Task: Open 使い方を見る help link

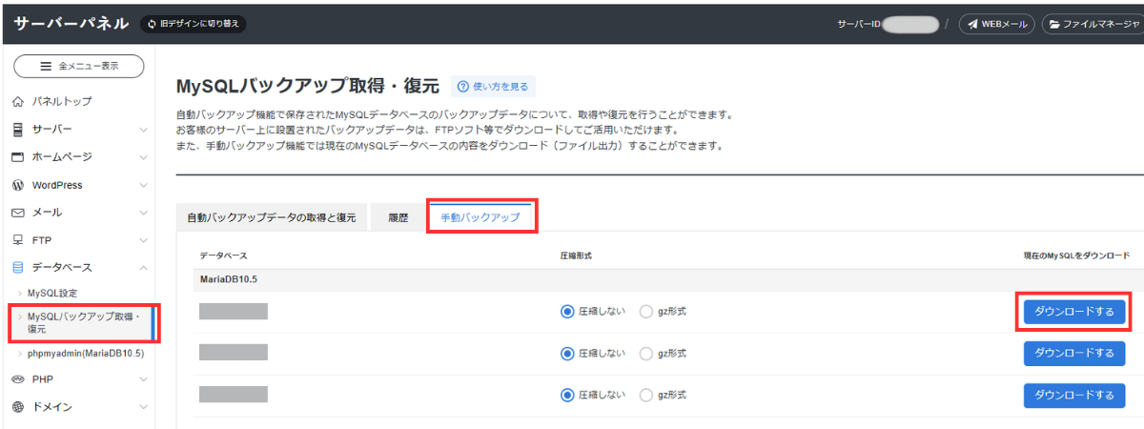Action: click(493, 87)
